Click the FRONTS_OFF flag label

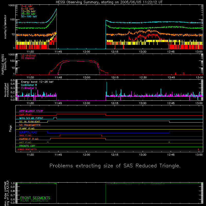coord(27,146)
